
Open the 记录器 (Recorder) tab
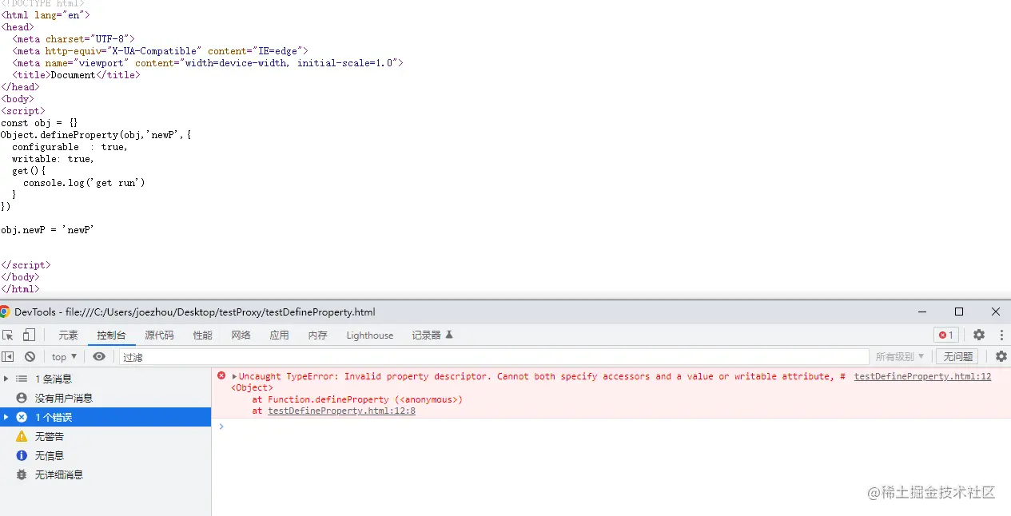click(x=432, y=335)
